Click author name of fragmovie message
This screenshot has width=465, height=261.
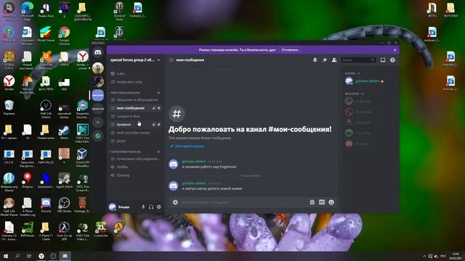point(194,161)
